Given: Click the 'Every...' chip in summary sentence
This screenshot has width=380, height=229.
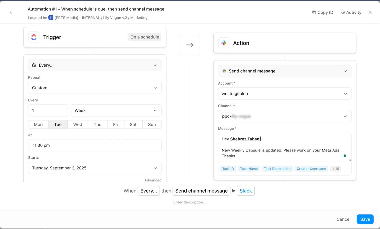Looking at the screenshot, I should click(x=149, y=191).
